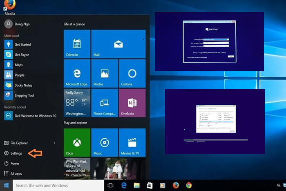Open the Cortana tile
Screen dimensions: 286x191
(x=132, y=73)
